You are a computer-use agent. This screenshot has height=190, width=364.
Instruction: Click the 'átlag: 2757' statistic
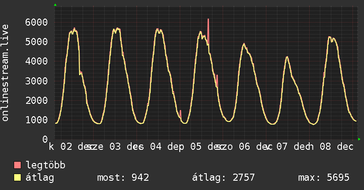[x=224, y=178]
